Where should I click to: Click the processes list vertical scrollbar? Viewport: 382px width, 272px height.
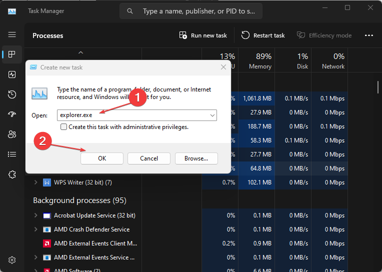[x=378, y=87]
